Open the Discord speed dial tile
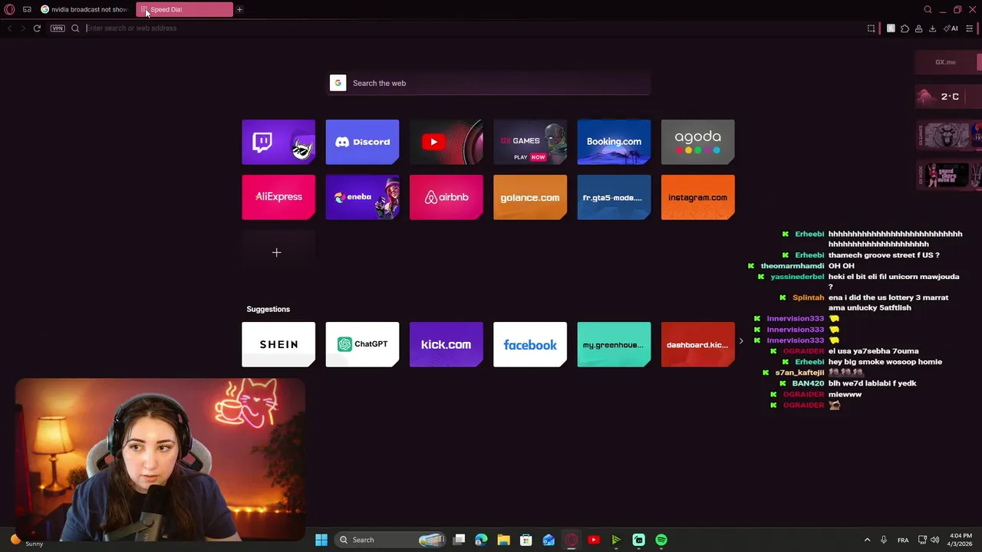 coord(362,142)
